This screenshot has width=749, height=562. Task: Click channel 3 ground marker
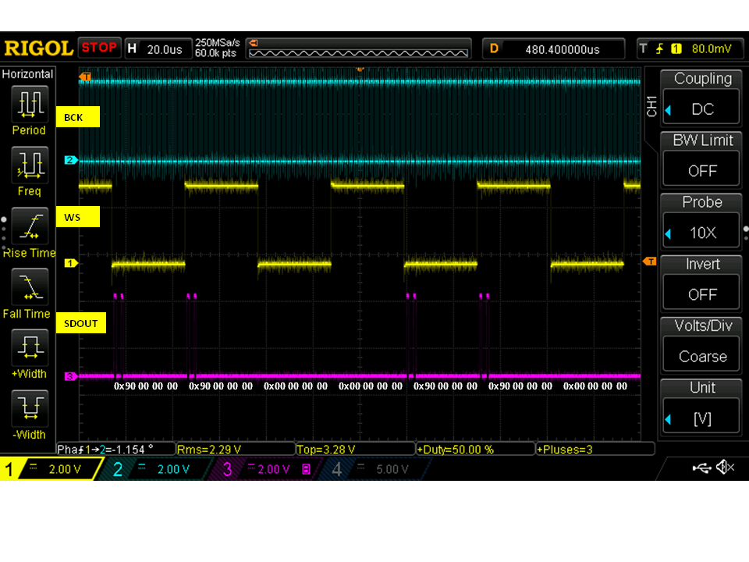(71, 376)
